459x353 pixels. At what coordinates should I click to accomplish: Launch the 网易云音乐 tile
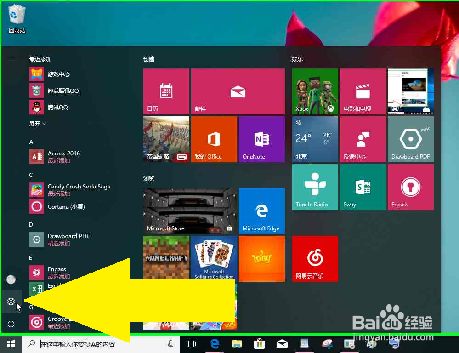(315, 259)
